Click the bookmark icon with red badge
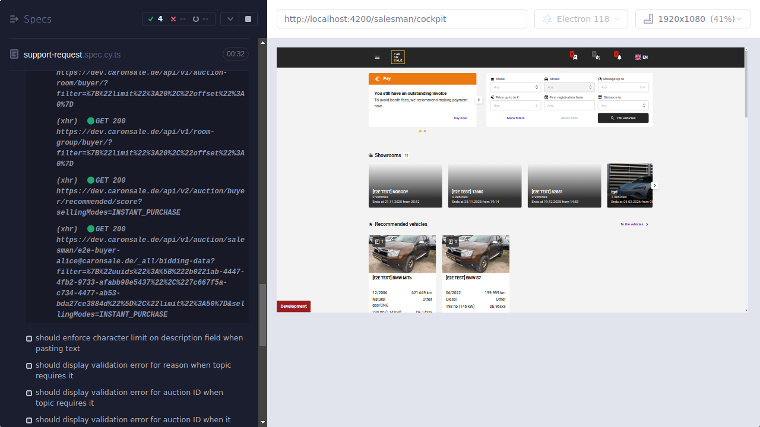This screenshot has height=427, width=760. click(x=574, y=57)
